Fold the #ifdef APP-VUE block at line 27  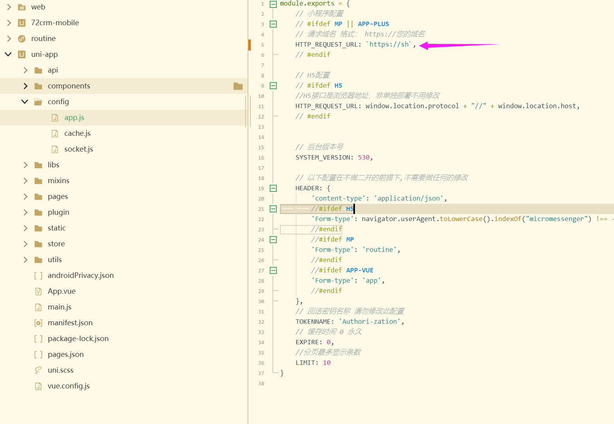pos(273,270)
